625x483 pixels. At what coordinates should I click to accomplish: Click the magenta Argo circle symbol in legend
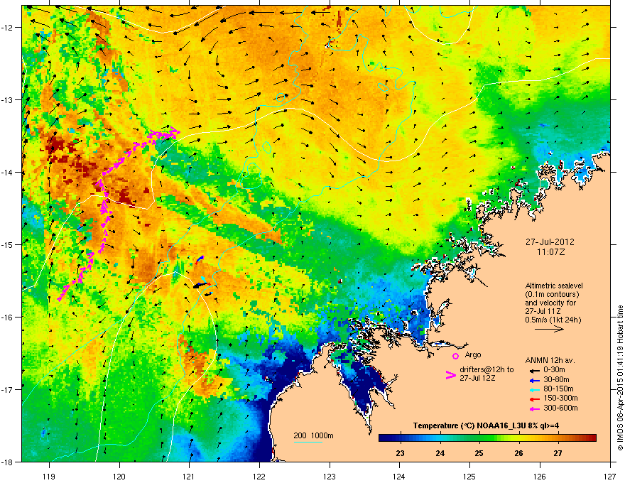pyautogui.click(x=455, y=356)
